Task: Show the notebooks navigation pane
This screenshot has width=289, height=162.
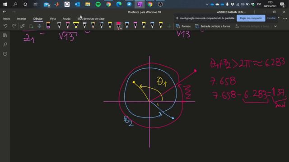Action: (x=5, y=35)
